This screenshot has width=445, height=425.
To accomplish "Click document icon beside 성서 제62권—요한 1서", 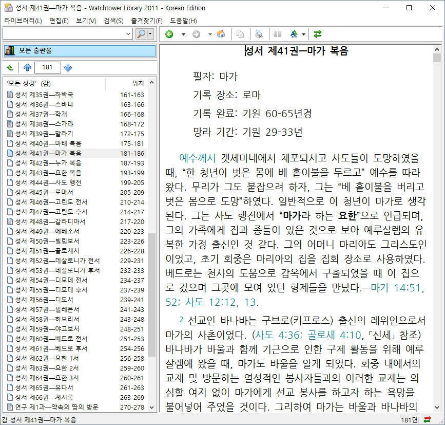I will 10,358.
